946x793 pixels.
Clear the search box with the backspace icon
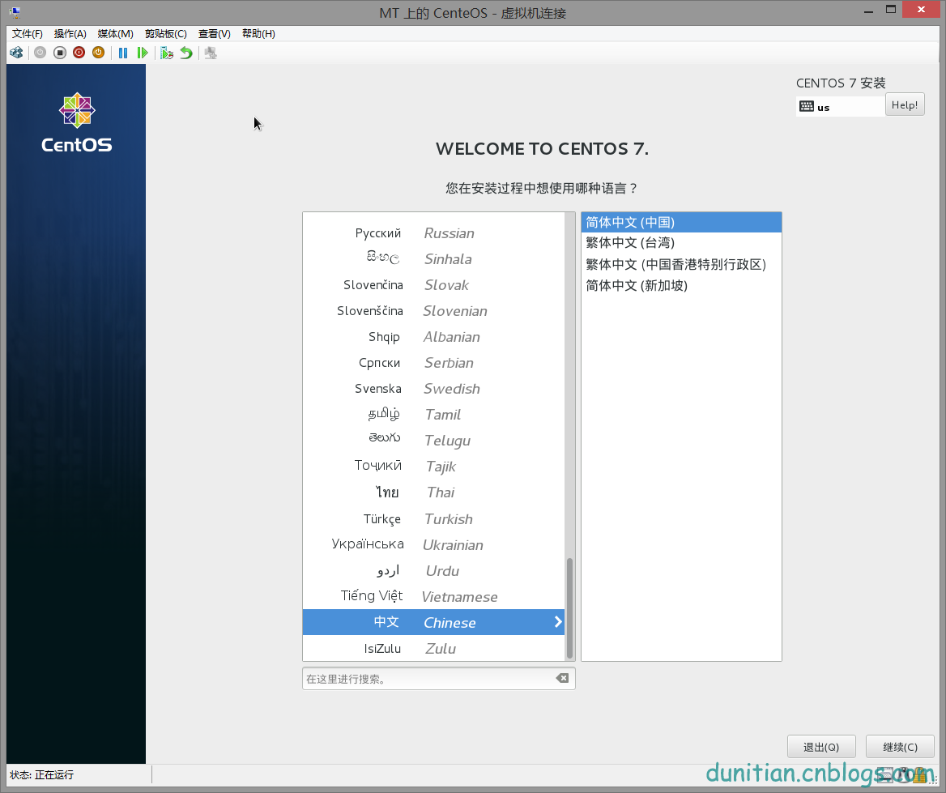tap(562, 678)
